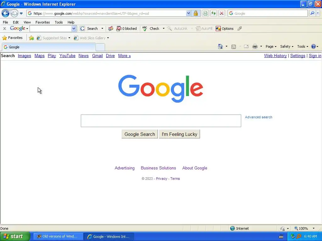Viewport: 322px width, 241px height.
Task: Click the Google Toolbar Search button
Action: point(89,29)
